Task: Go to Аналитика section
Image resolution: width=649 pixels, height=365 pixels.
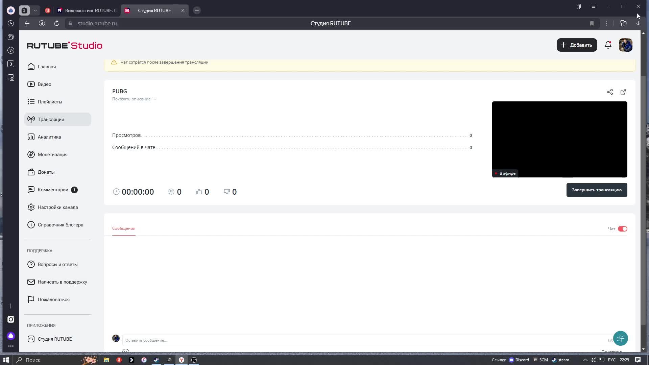Action: pyautogui.click(x=49, y=137)
